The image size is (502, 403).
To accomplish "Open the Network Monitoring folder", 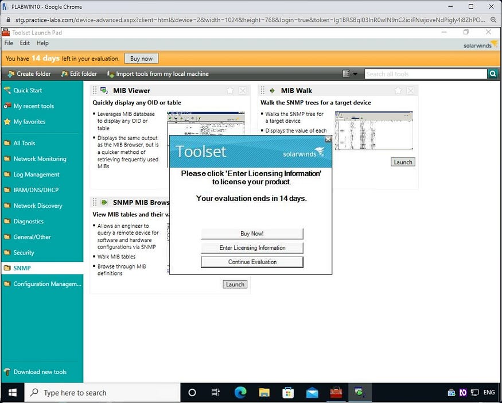I will (x=40, y=159).
